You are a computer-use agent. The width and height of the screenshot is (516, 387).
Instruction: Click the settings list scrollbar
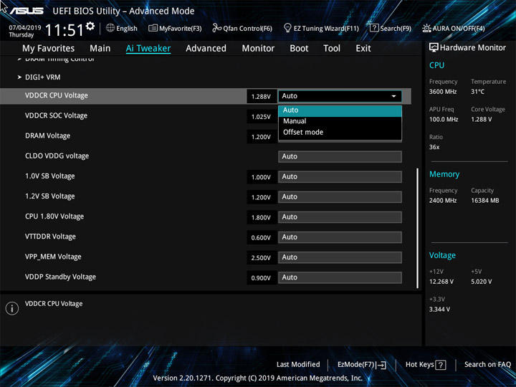[x=418, y=229]
